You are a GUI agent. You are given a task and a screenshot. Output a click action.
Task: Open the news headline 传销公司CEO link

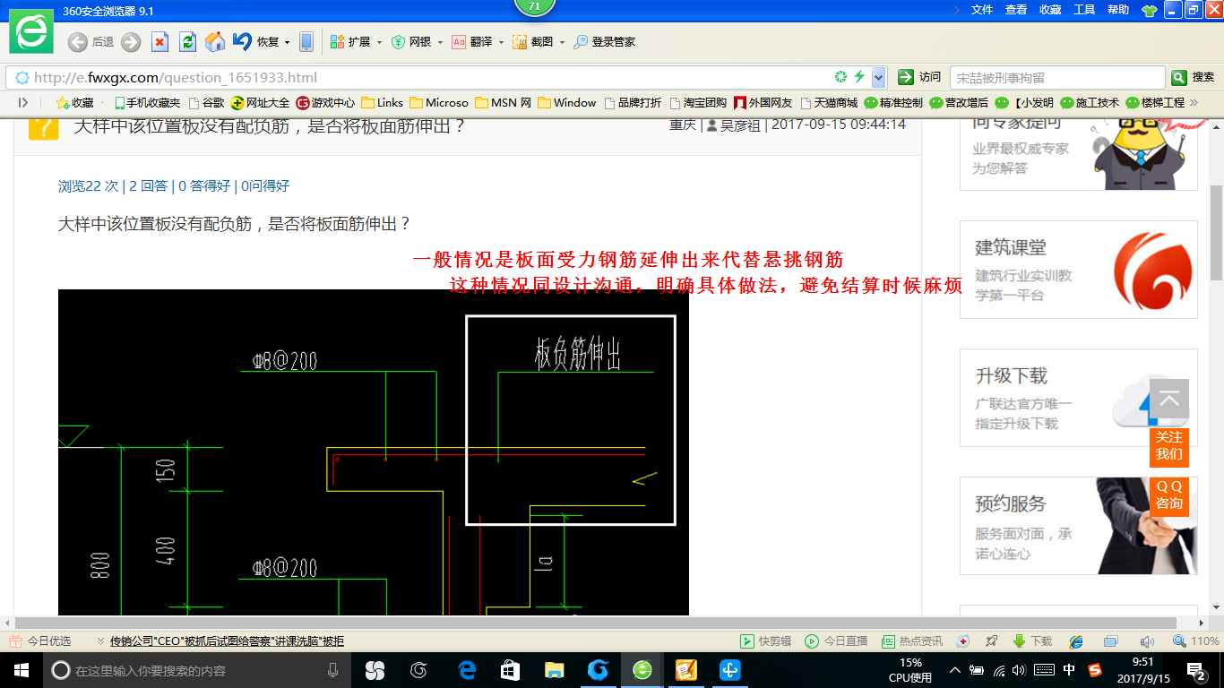[x=227, y=641]
